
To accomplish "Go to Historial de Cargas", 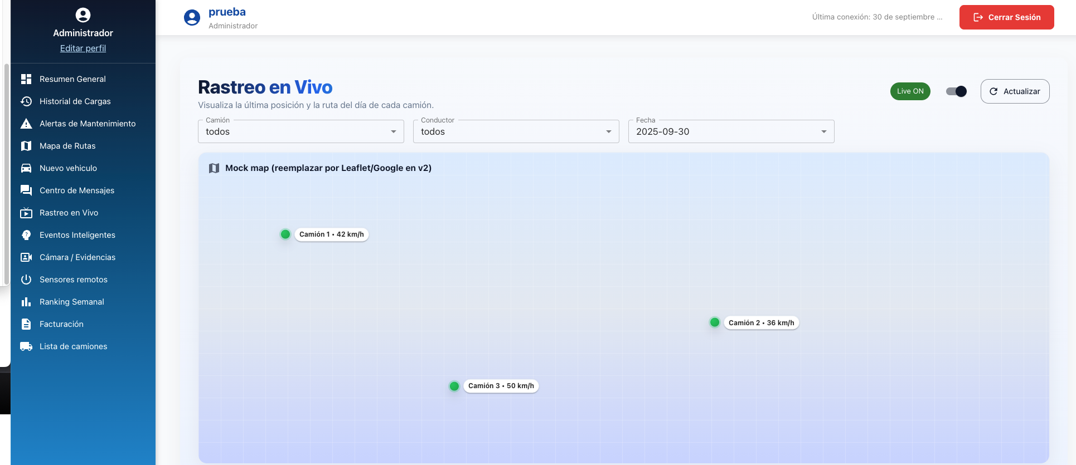I will tap(83, 101).
